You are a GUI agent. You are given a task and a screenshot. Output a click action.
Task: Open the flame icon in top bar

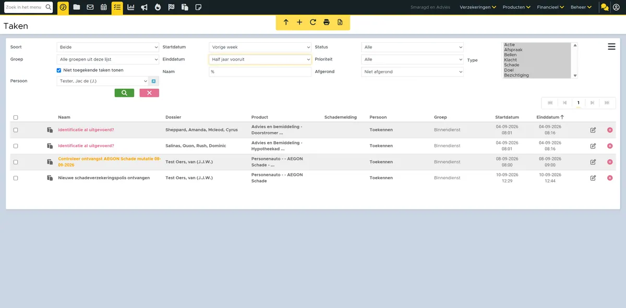158,7
